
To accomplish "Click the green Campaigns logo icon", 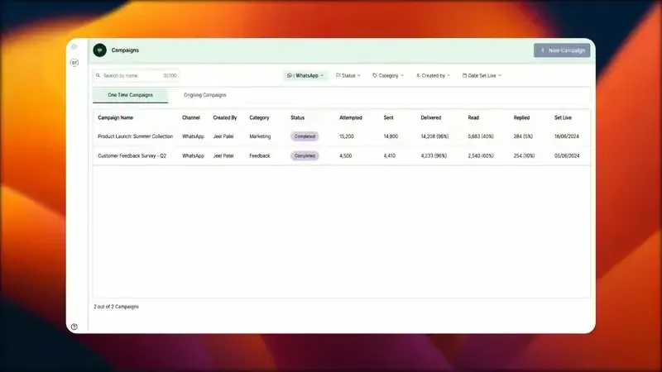I will point(99,50).
